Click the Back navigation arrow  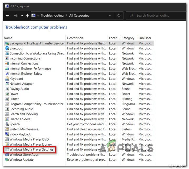(8, 16)
